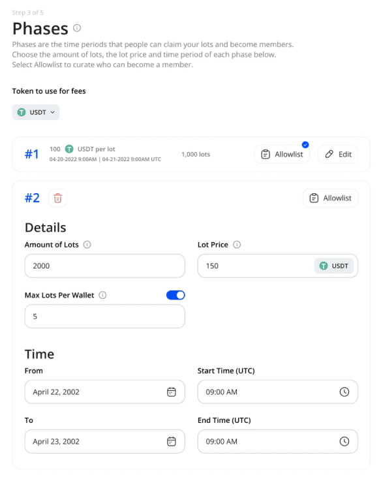Open the calendar icon in From date field
381x477 pixels.
(x=172, y=392)
